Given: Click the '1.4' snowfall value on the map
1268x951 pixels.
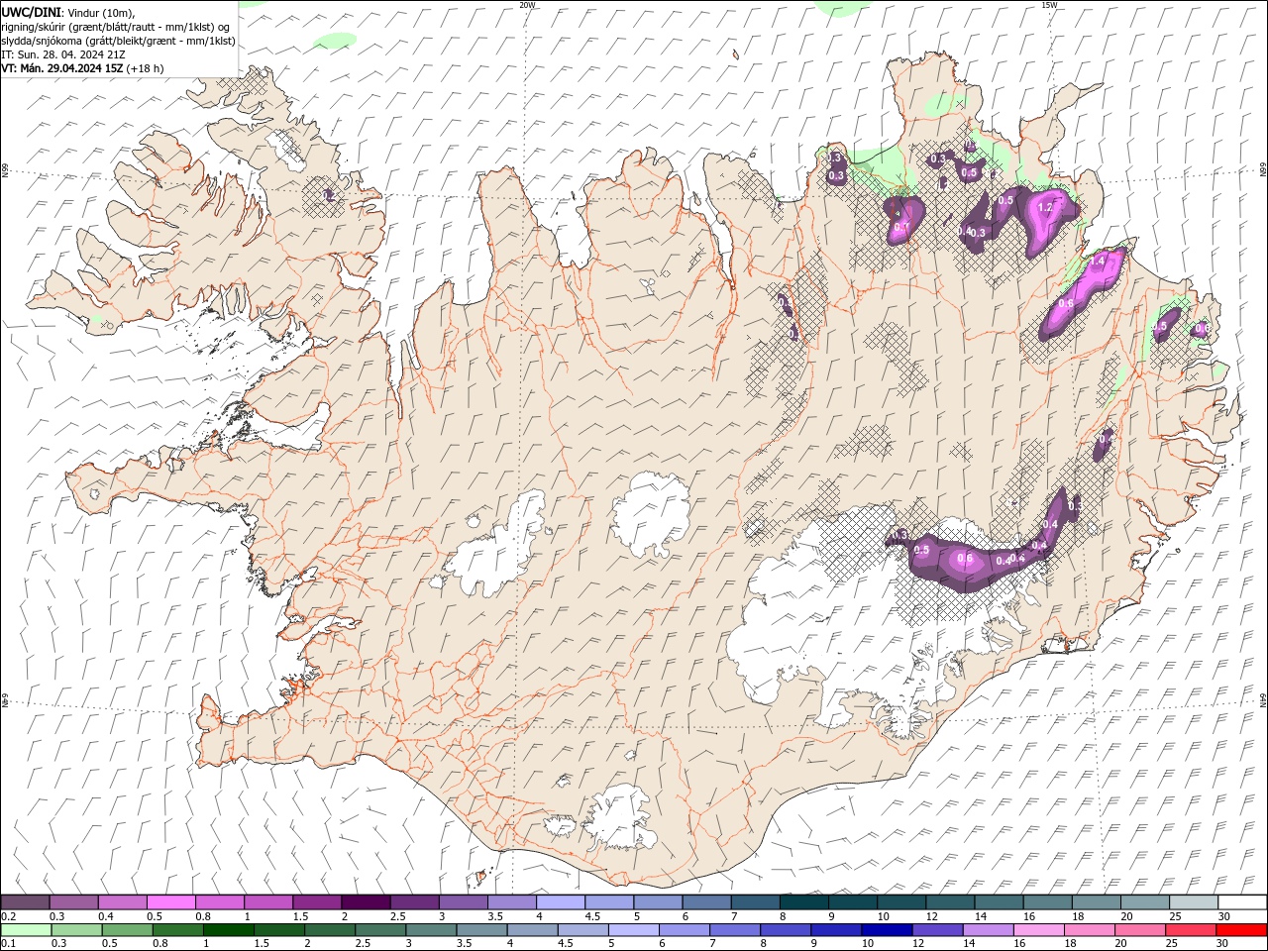Looking at the screenshot, I should pyautogui.click(x=1098, y=262).
